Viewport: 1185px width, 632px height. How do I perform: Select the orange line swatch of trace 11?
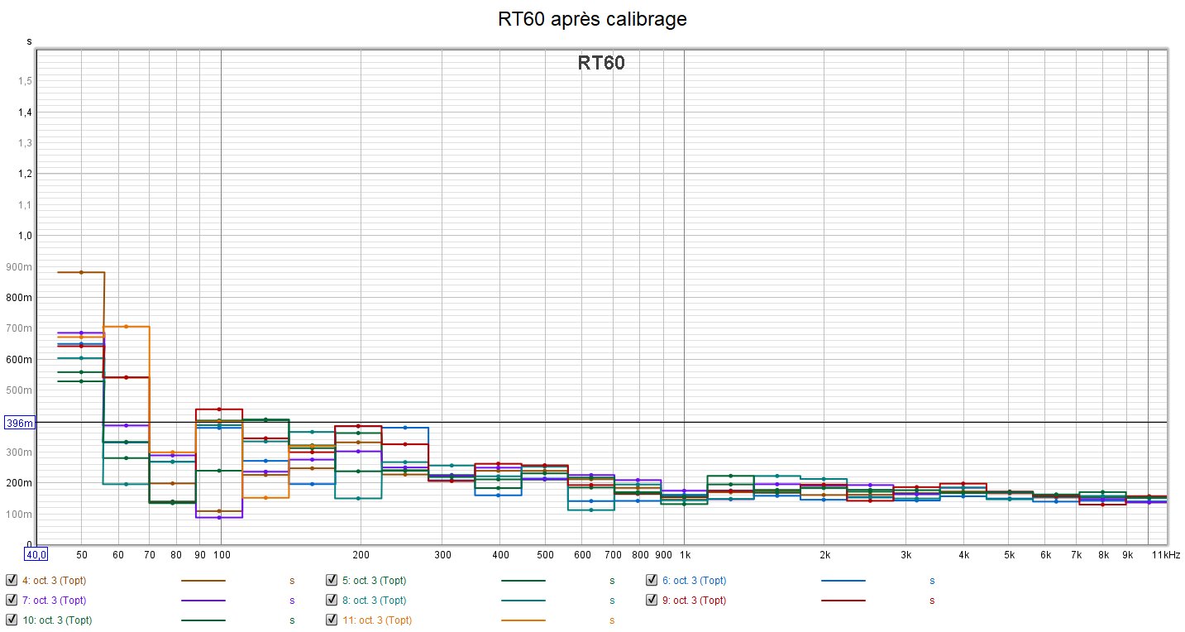pos(523,620)
